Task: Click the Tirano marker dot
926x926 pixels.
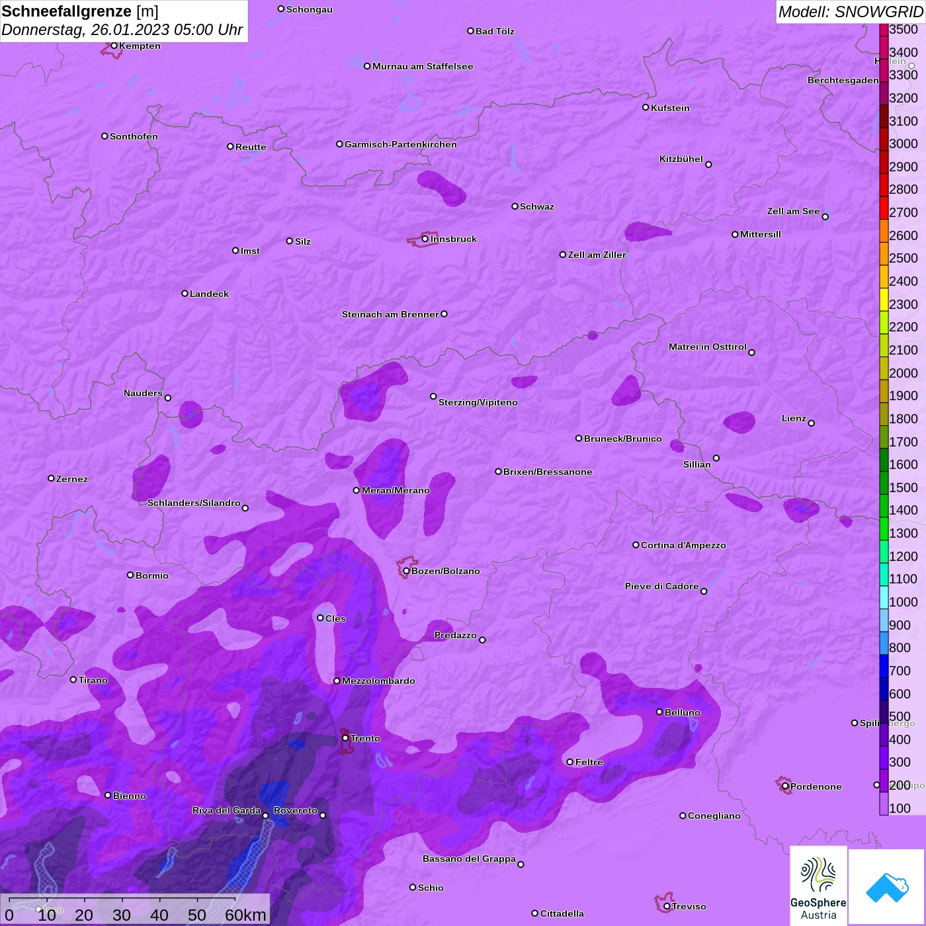Action: click(x=73, y=679)
